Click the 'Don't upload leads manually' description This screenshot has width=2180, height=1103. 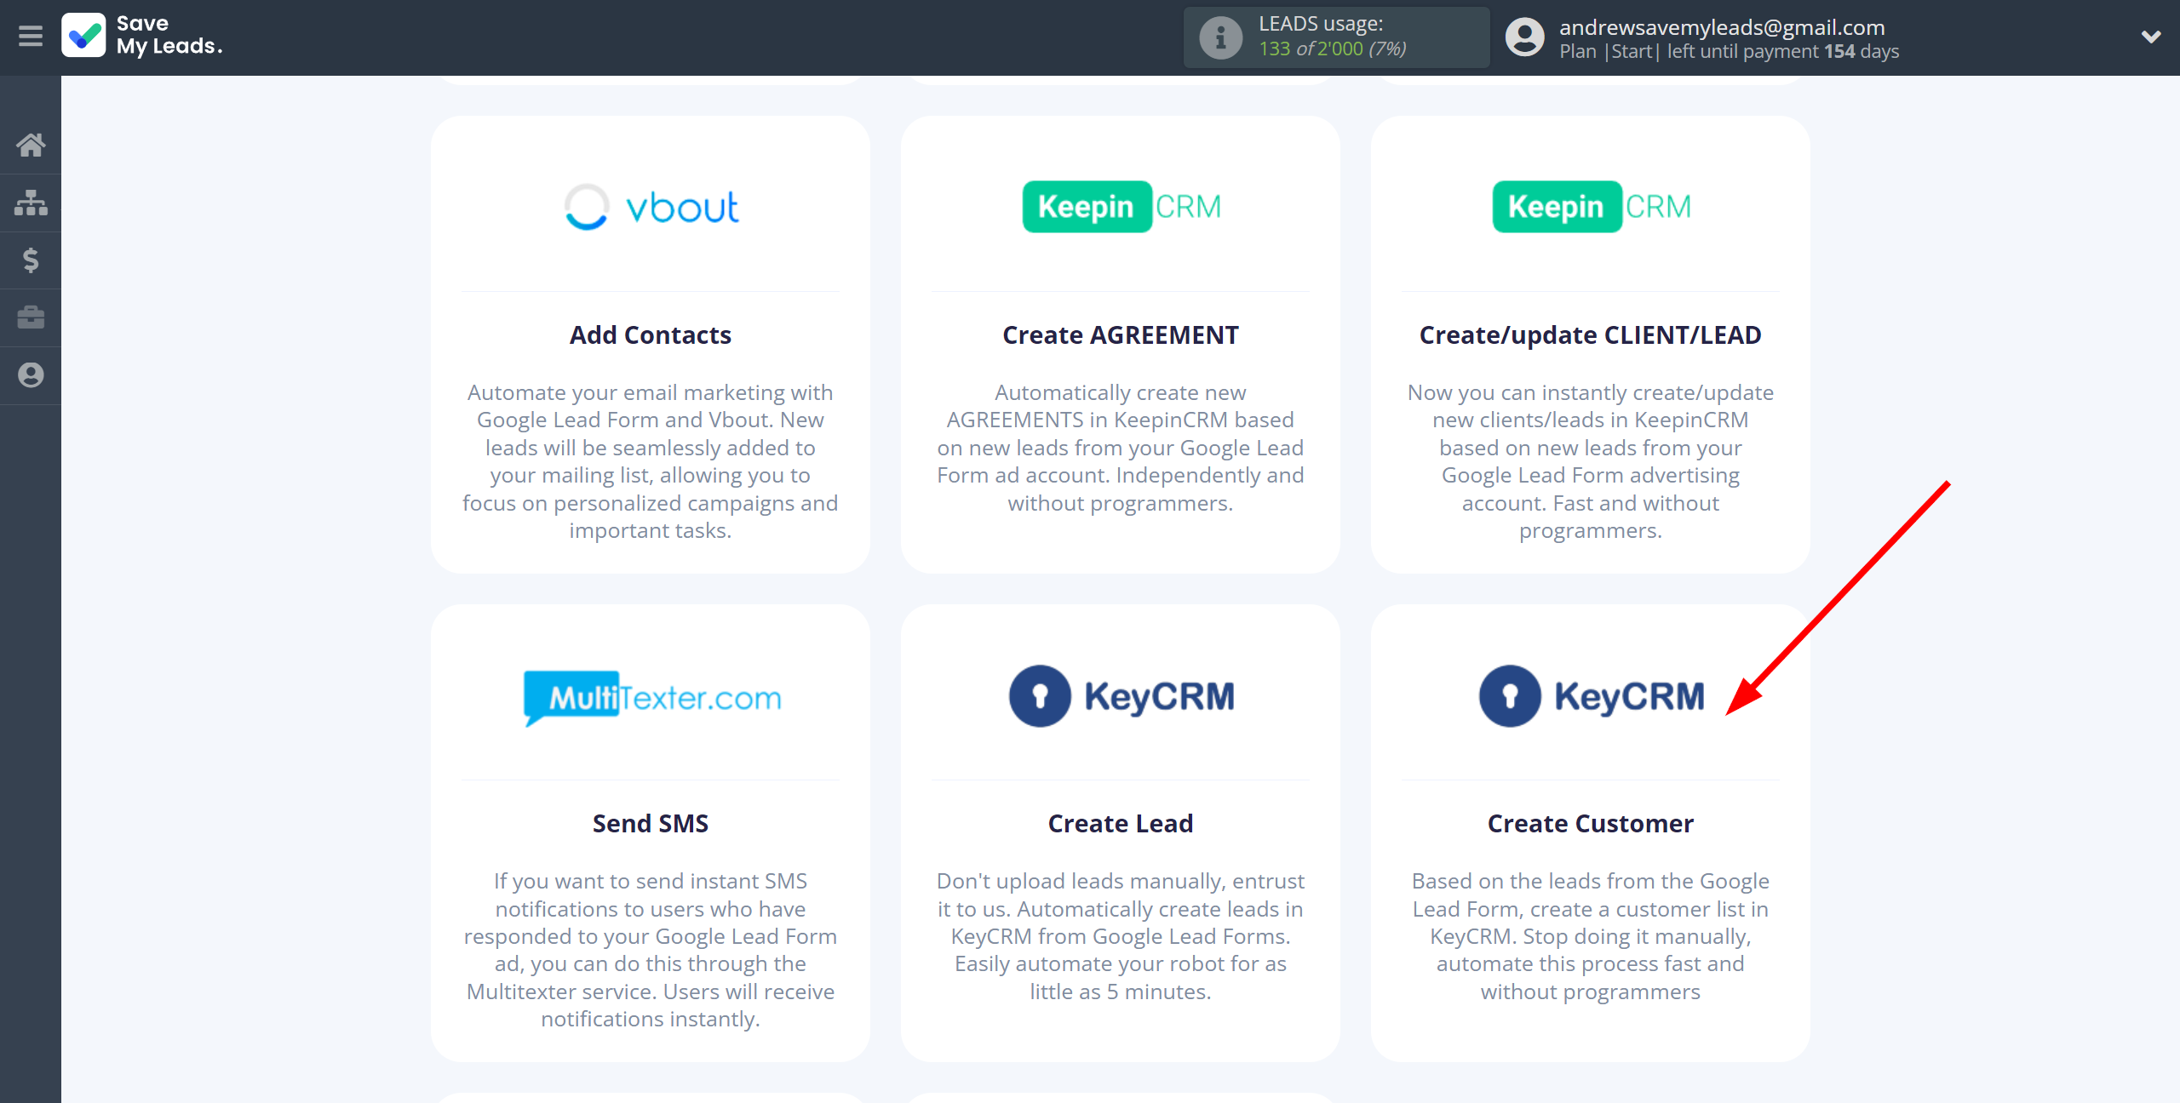tap(1121, 936)
